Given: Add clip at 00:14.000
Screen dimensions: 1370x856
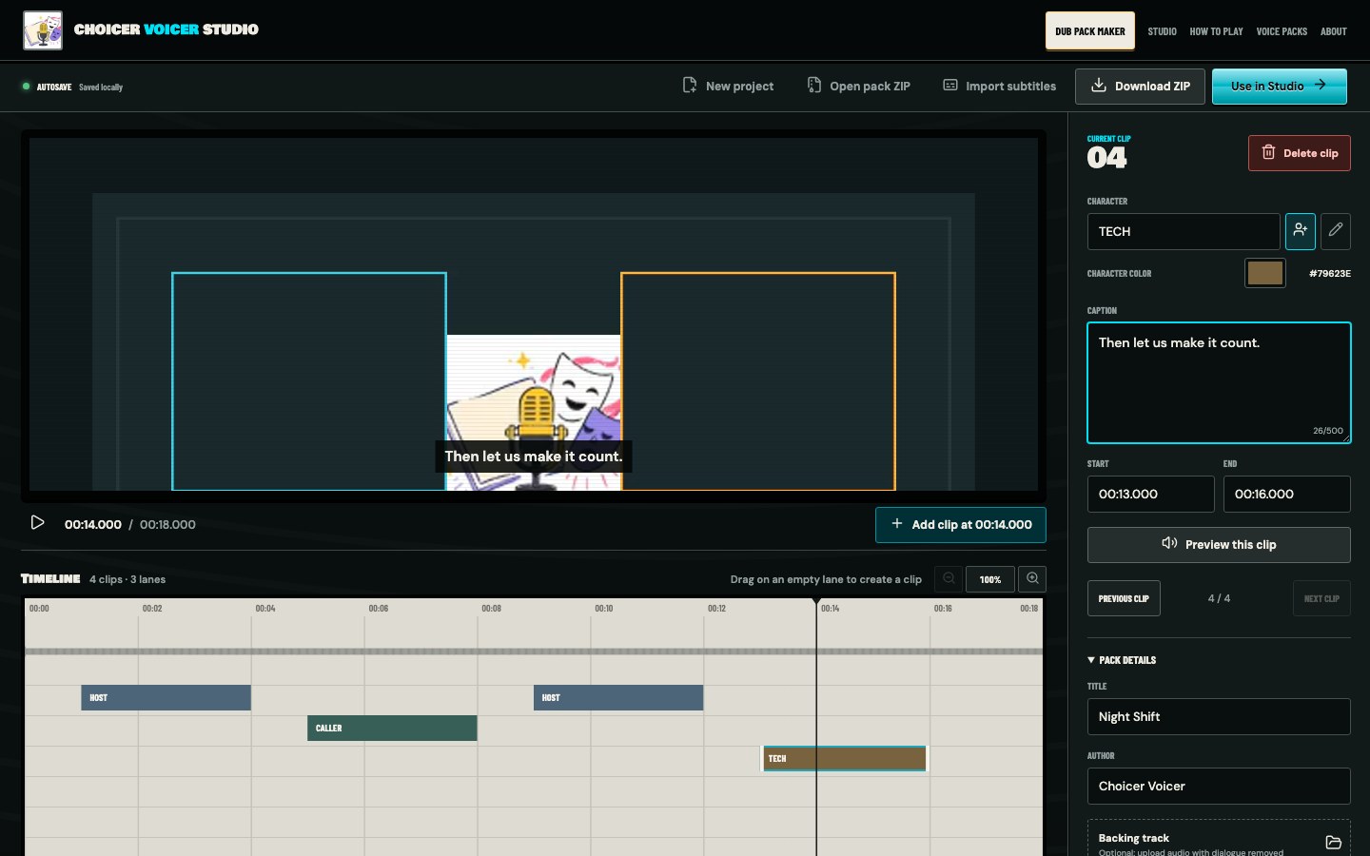Looking at the screenshot, I should (960, 525).
